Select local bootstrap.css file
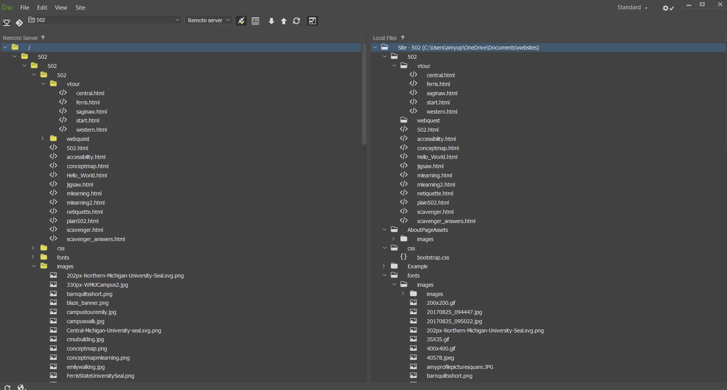The image size is (727, 390). point(433,258)
